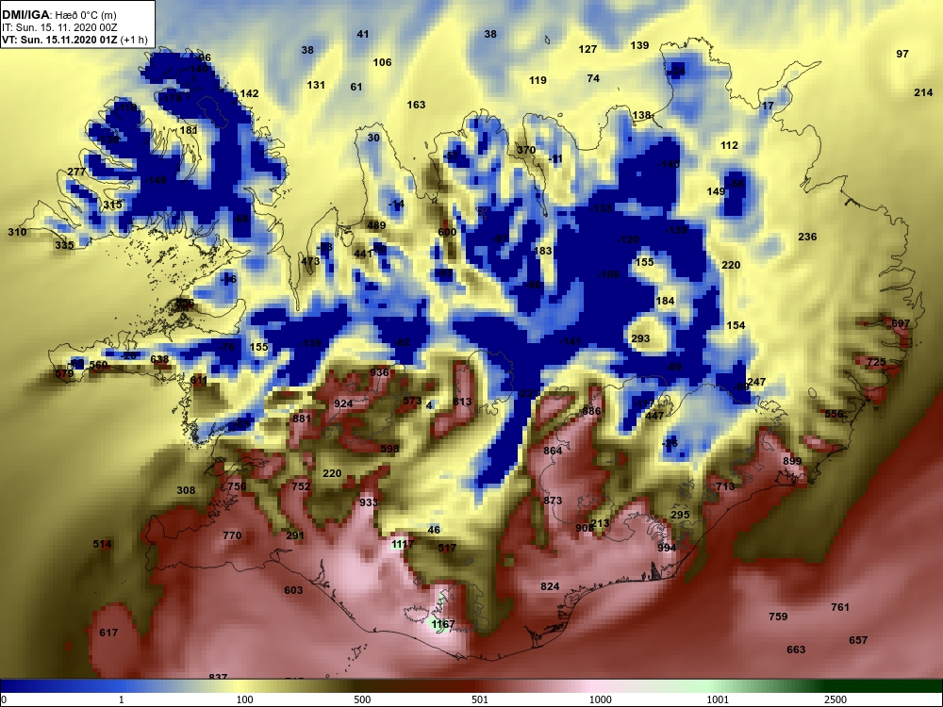Viewport: 943px width, 707px height.
Task: Click the map value 899
Action: point(792,461)
